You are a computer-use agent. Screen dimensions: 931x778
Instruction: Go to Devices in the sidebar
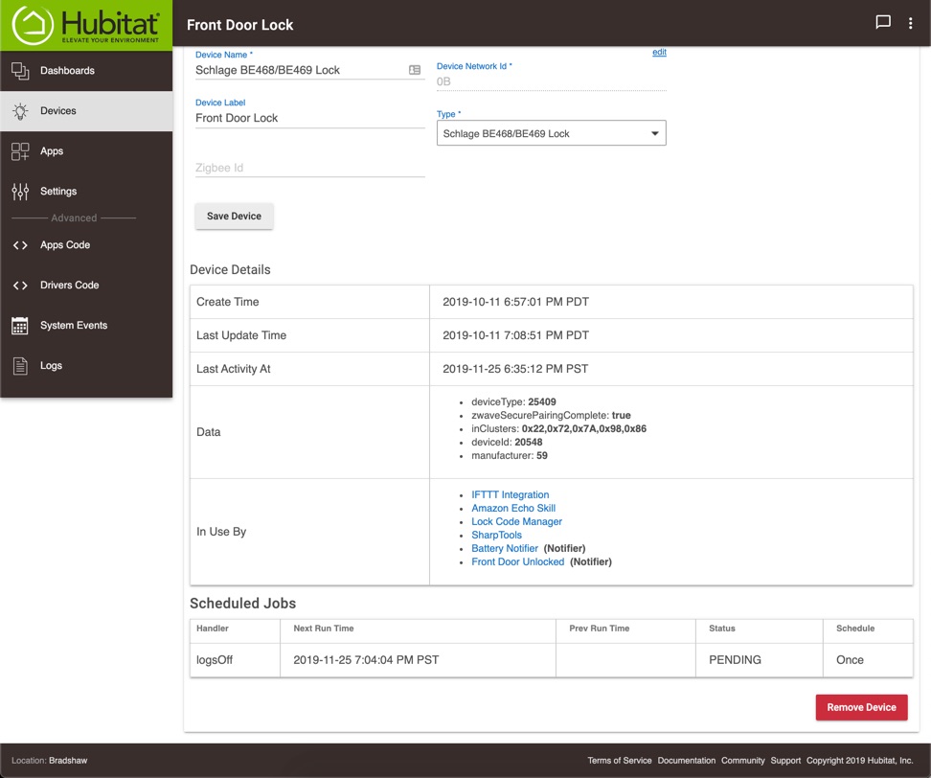click(x=86, y=111)
